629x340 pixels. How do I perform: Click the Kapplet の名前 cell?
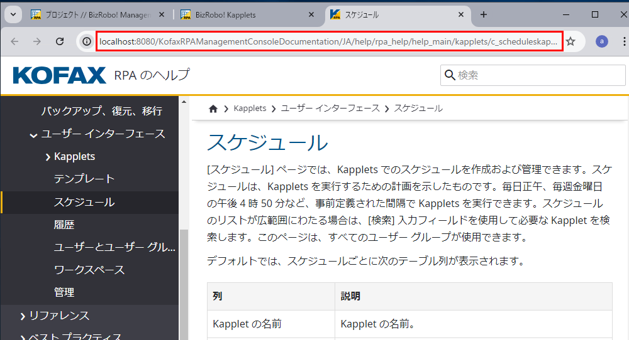coord(271,324)
